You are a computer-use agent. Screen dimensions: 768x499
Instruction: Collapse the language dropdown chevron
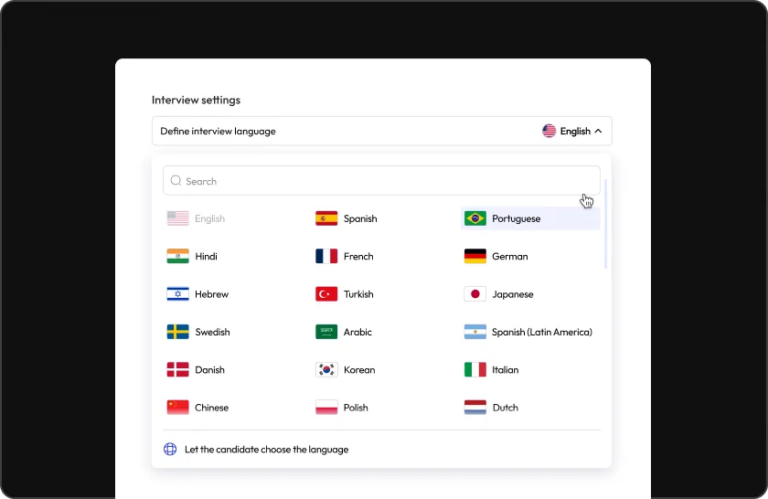pos(598,131)
